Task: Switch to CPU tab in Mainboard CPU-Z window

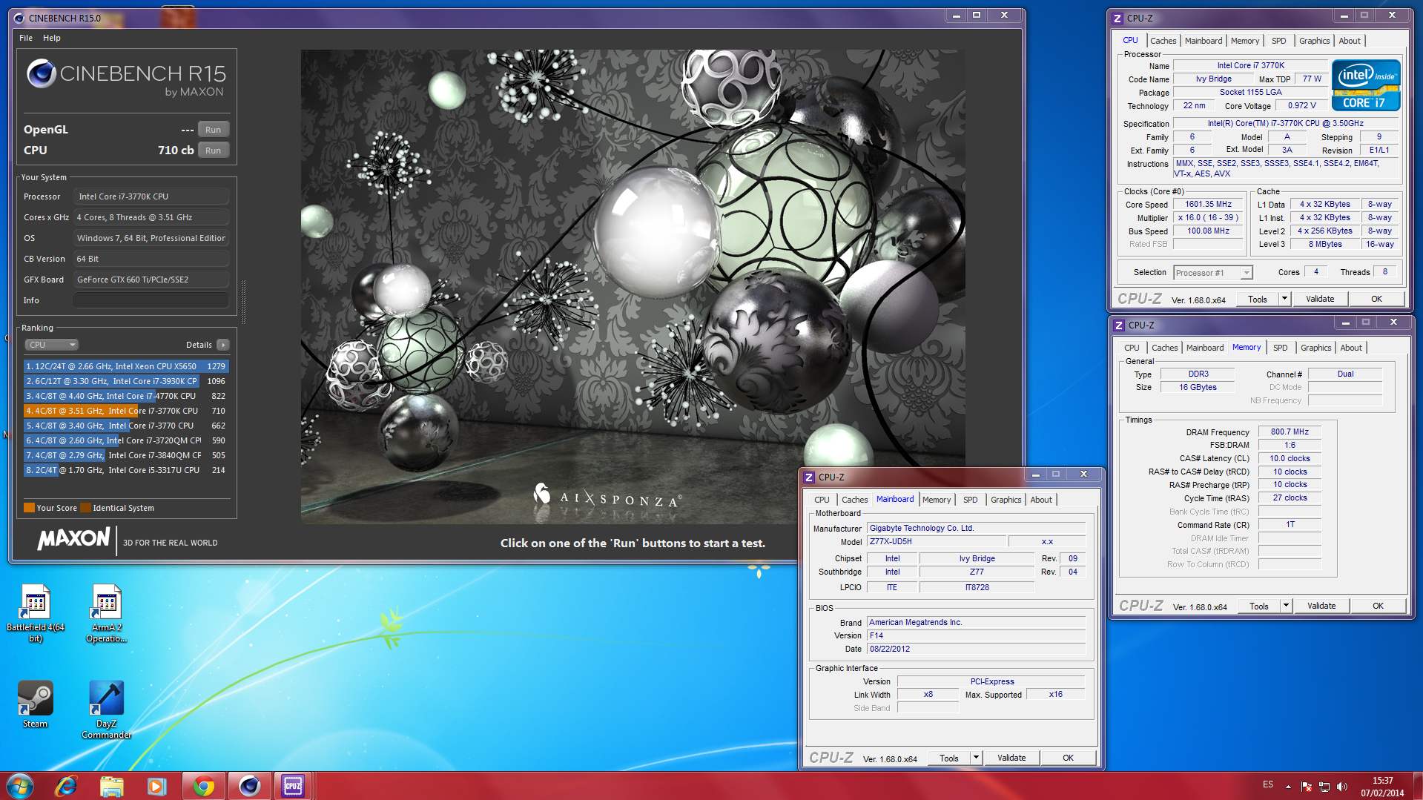Action: [x=822, y=500]
